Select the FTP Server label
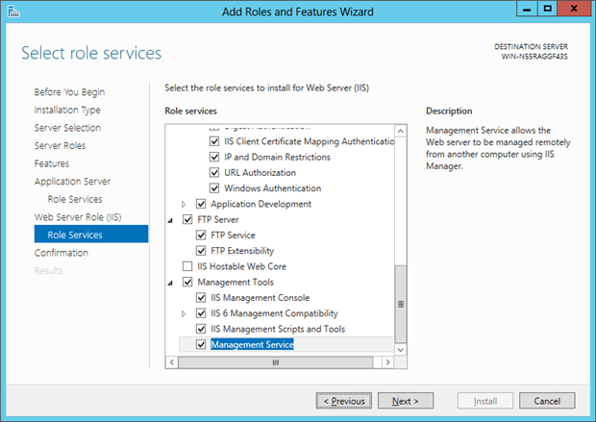 click(218, 219)
